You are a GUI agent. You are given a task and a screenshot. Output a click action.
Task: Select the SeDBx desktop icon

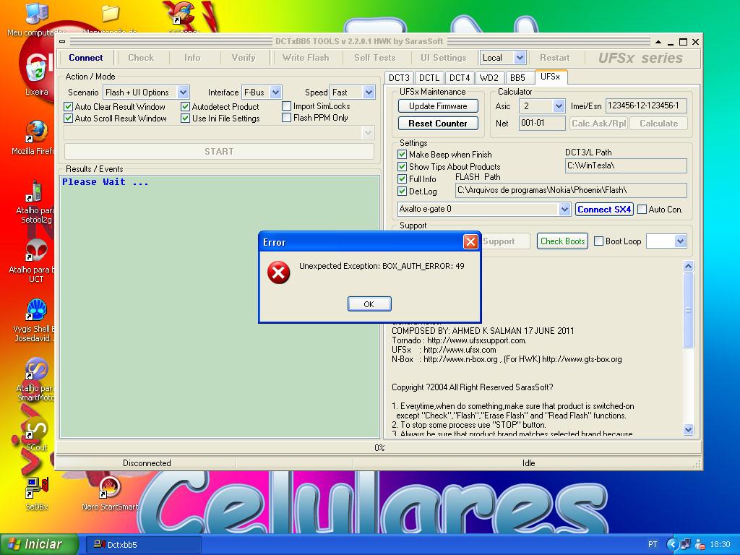pos(36,488)
